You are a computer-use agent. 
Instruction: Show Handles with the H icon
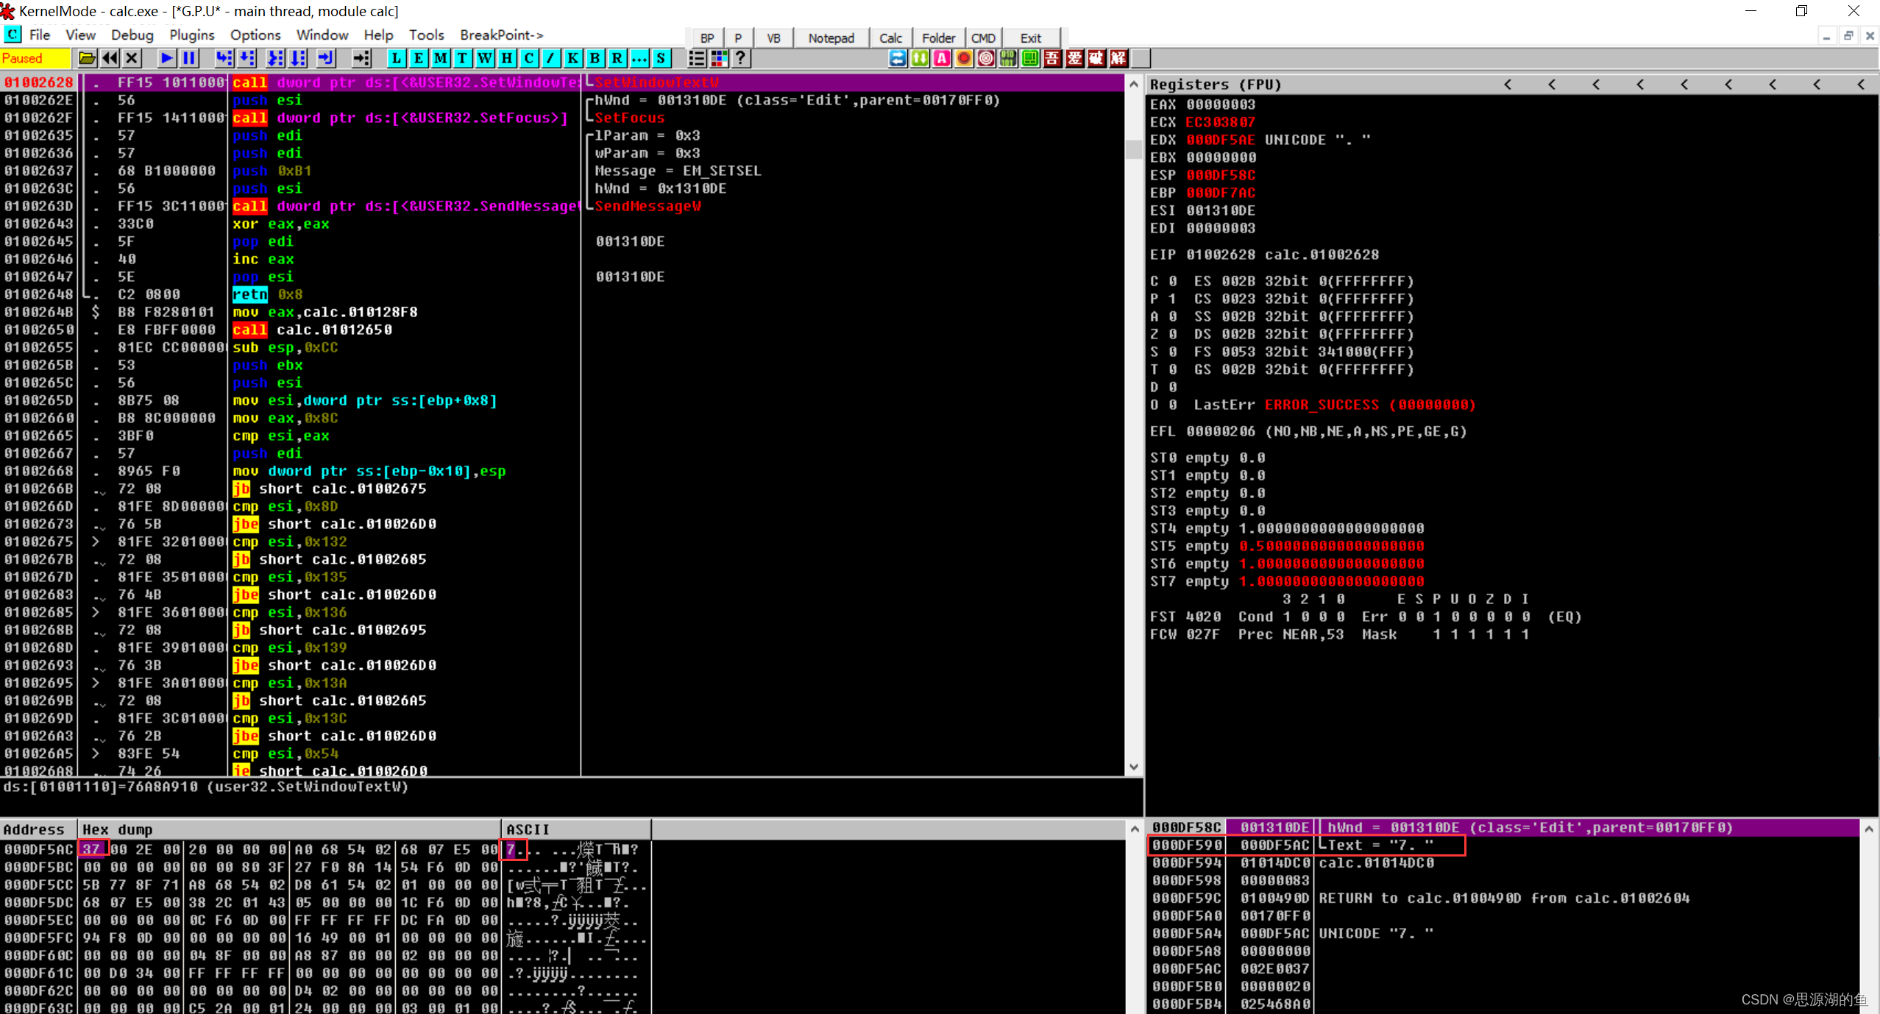click(x=507, y=58)
